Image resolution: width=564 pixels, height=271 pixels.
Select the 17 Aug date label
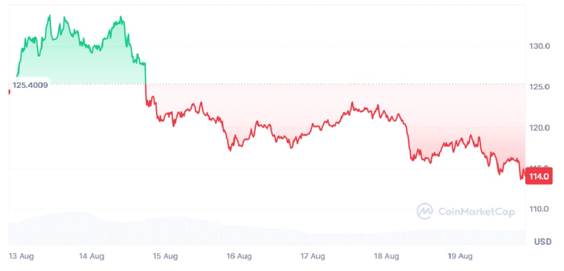click(x=312, y=256)
